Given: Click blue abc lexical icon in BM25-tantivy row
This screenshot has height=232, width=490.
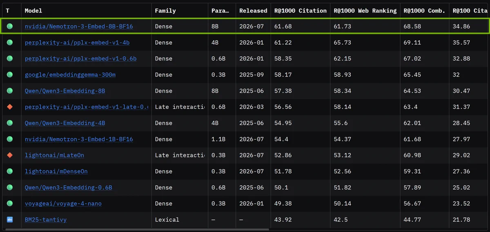Looking at the screenshot, I should pyautogui.click(x=10, y=220).
